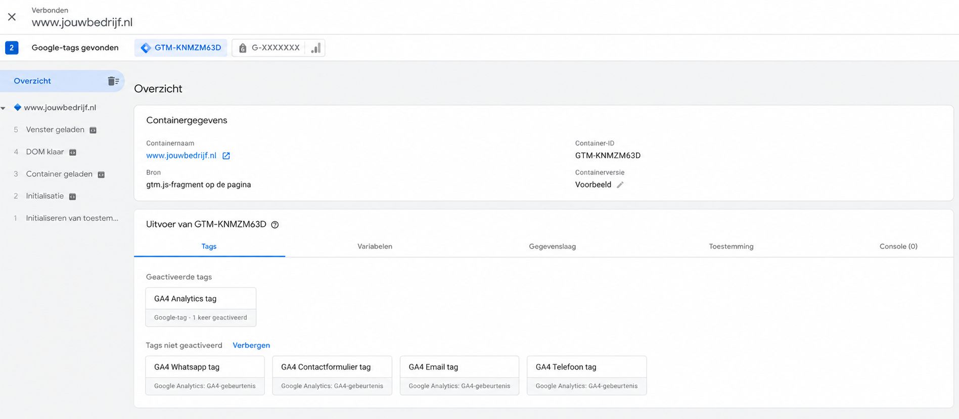Switch to the Console (0) tab
Image resolution: width=959 pixels, height=419 pixels.
[898, 247]
